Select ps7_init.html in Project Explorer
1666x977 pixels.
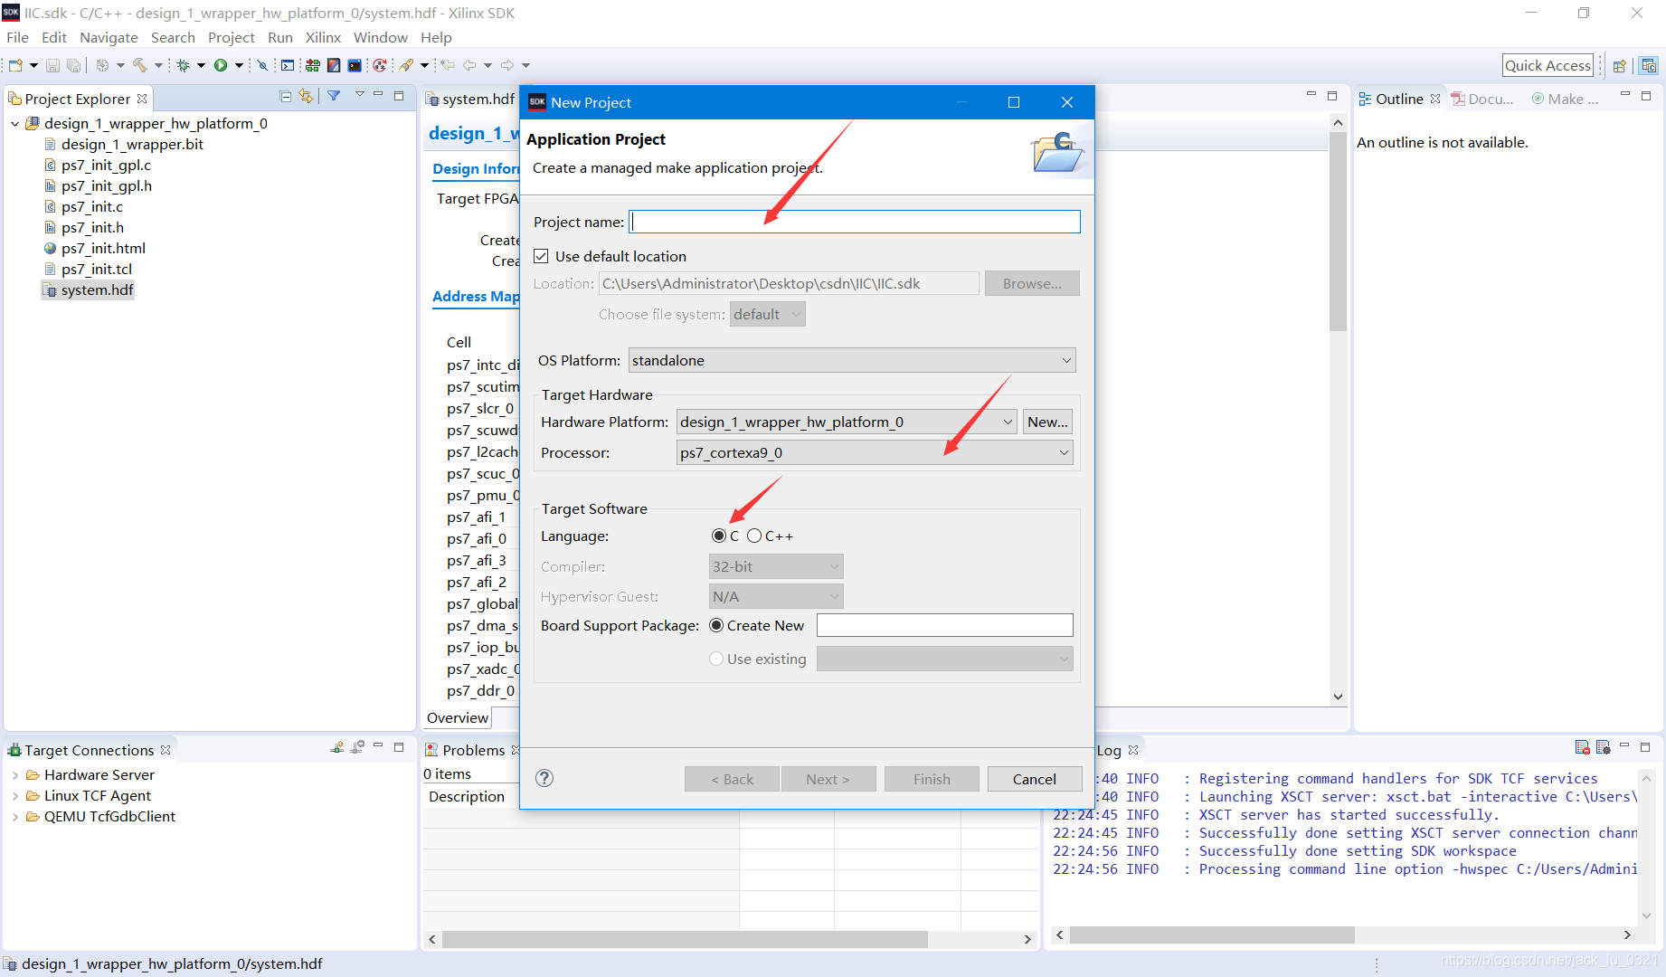coord(95,248)
